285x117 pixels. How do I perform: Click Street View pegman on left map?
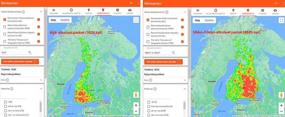point(136,95)
